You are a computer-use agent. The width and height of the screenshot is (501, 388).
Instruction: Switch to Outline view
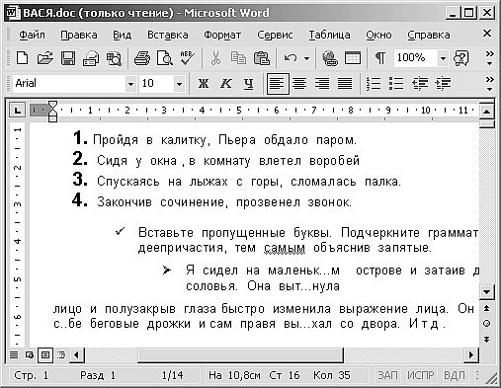61,355
